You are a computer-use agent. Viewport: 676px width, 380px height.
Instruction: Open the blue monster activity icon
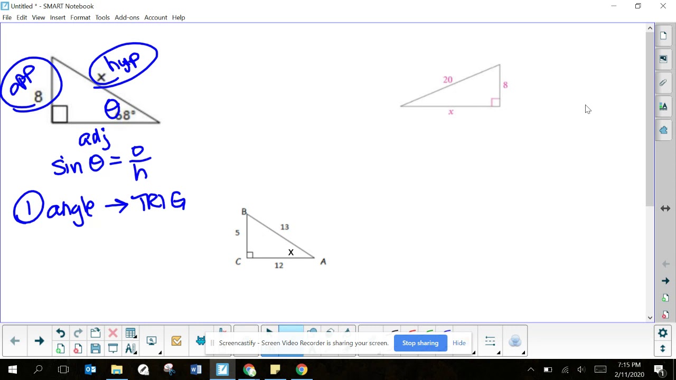200,341
